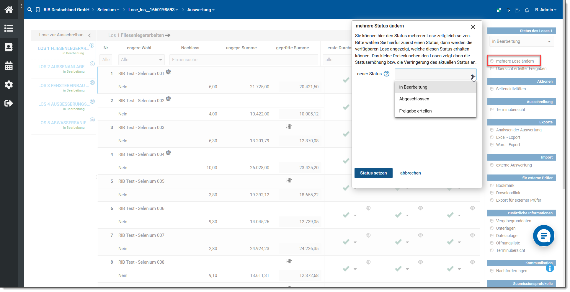Click the Status setzen button

373,173
